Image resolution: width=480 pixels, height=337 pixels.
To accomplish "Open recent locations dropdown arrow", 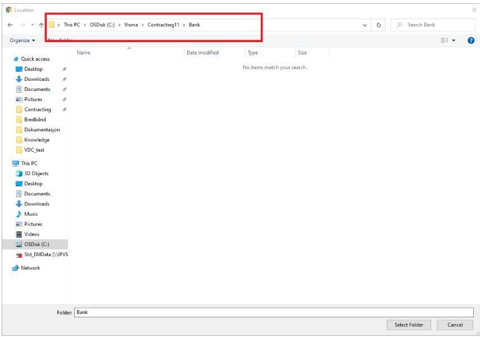I will tap(33, 25).
